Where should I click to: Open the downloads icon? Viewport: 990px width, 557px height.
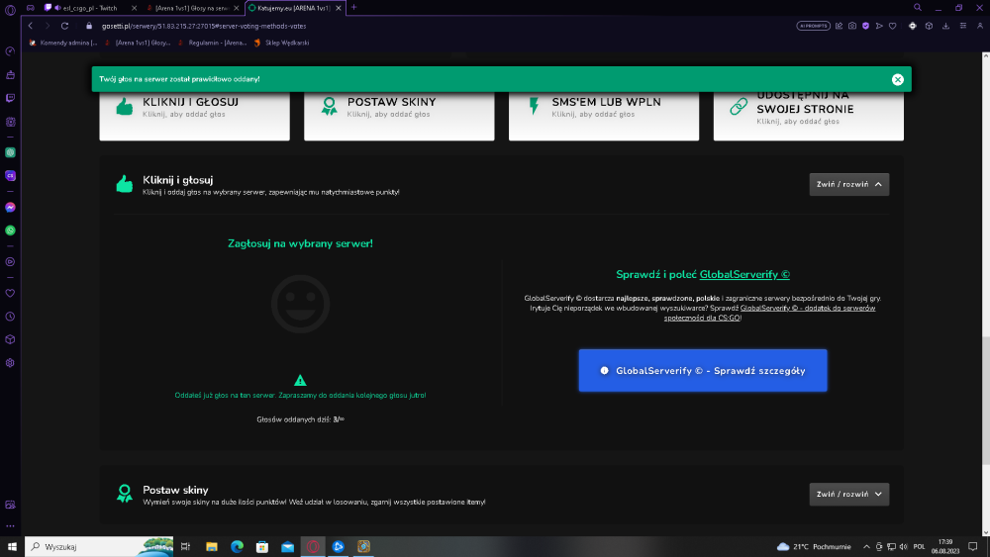pyautogui.click(x=945, y=26)
